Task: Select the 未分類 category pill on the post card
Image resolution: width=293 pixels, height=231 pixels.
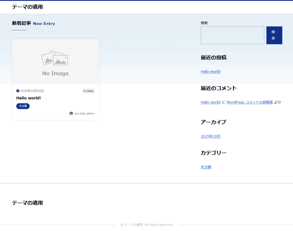Action: pos(23,106)
